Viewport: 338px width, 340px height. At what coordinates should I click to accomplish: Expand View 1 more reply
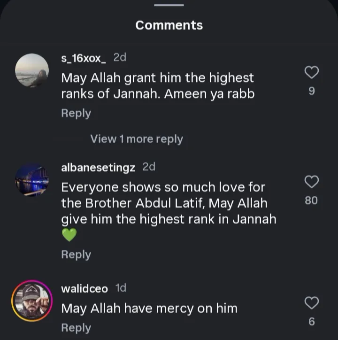[x=137, y=139]
